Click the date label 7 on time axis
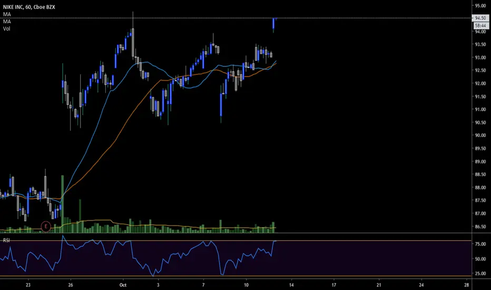The image size is (491, 290). tap(203, 285)
